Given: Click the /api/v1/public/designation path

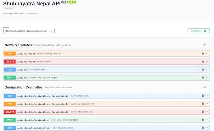Looking at the screenshot, I should [x=34, y=128].
